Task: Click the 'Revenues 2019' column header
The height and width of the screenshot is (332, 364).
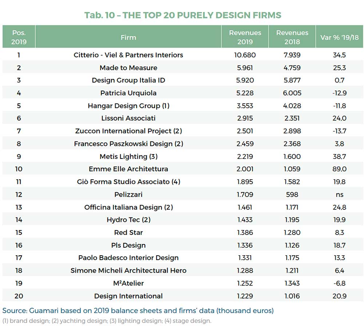Action: click(245, 37)
